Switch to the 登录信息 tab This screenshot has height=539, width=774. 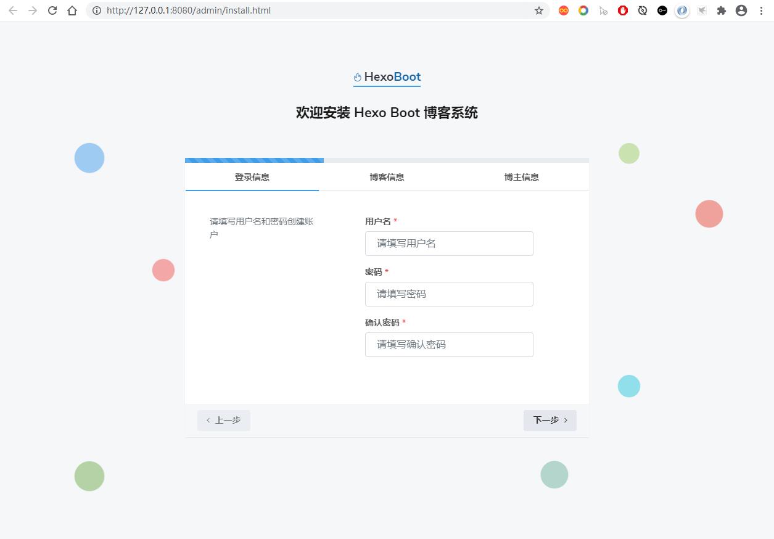[x=252, y=177]
